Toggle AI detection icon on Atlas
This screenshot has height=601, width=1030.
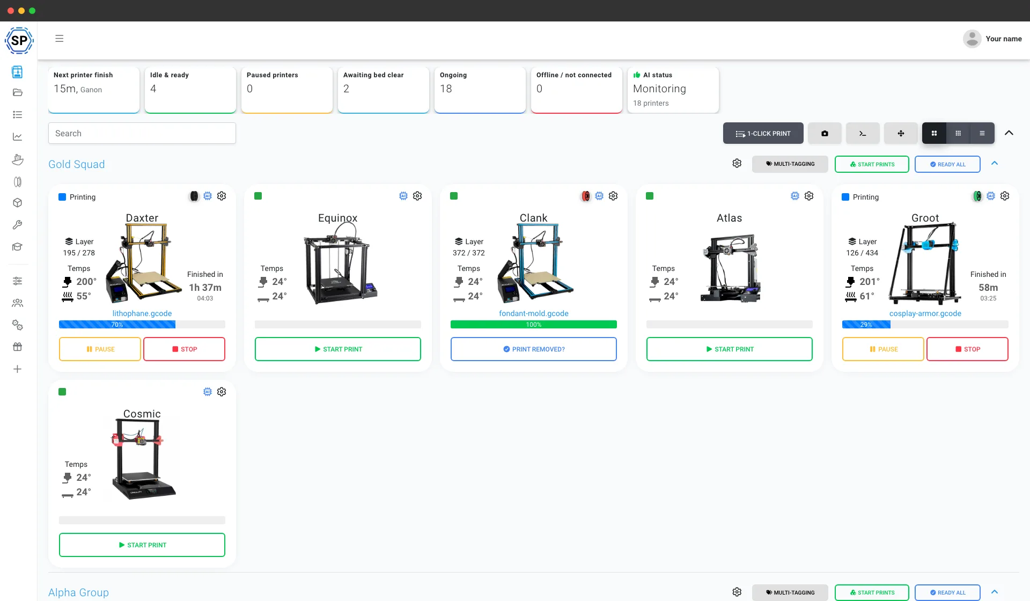tap(795, 196)
